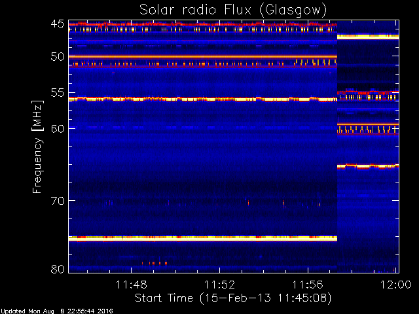Select the 55 frequency tick label

click(58, 93)
